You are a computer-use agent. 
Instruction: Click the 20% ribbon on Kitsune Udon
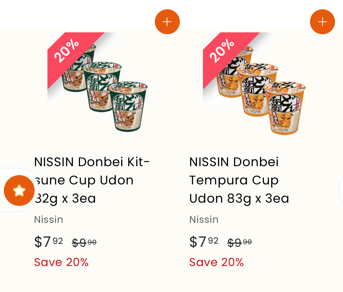[67, 51]
